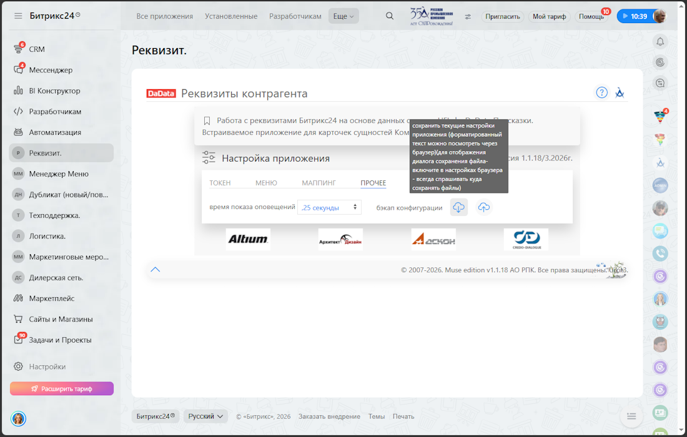The width and height of the screenshot is (687, 437).
Task: Click the Битрикс24 logo at the top left
Action: [54, 16]
